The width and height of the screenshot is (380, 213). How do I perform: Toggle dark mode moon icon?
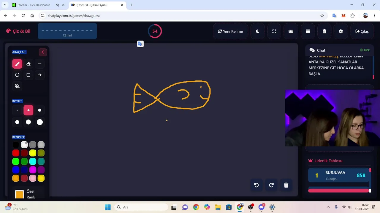point(258,31)
